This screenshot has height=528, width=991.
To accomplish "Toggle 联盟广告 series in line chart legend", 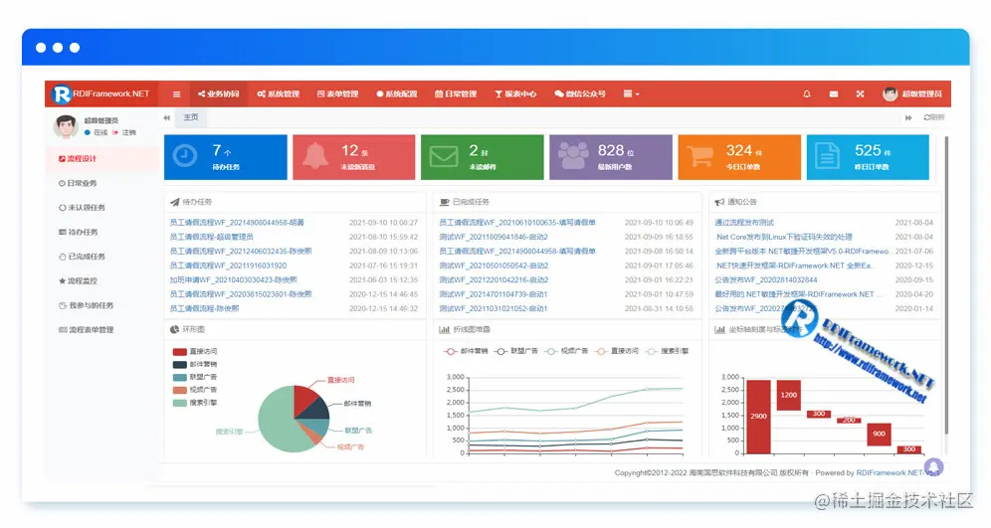I will coord(516,351).
